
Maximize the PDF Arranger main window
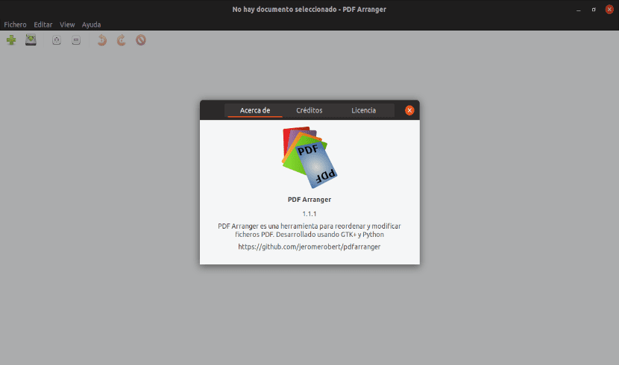click(594, 10)
